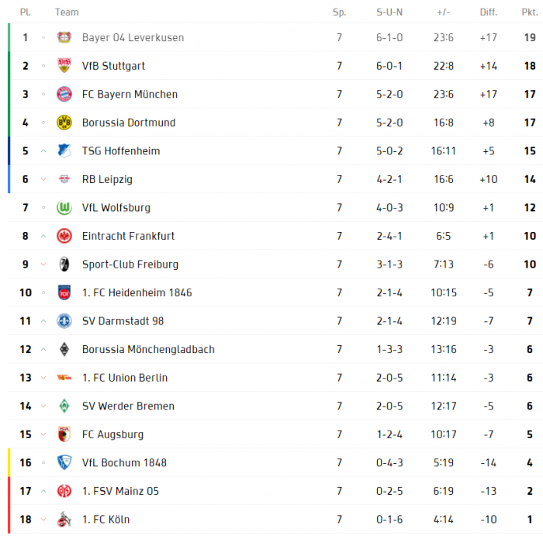Click the TSG Hoffenheim crest
The image size is (543, 536).
click(64, 151)
